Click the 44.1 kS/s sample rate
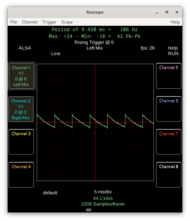The width and height of the screenshot is (190, 221). [x=103, y=198]
